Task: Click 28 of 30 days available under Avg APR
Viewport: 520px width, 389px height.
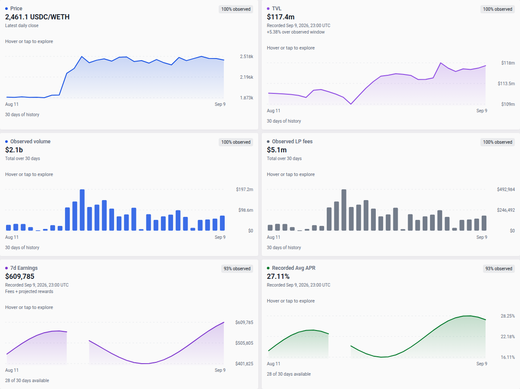Action: pos(289,374)
